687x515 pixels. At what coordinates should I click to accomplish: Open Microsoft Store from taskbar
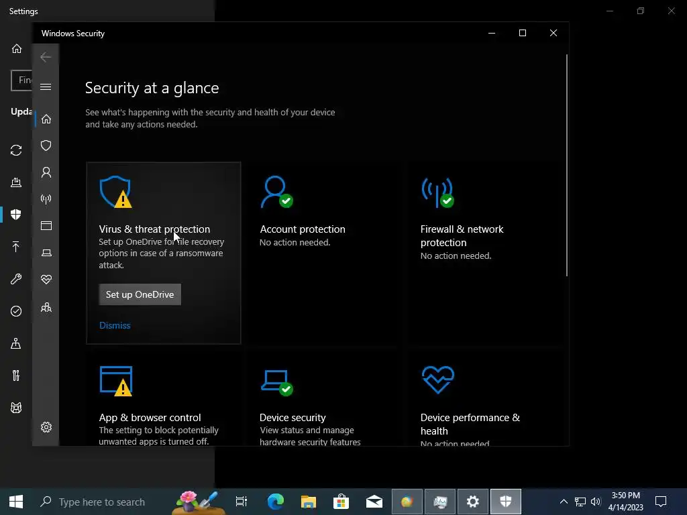pos(341,502)
